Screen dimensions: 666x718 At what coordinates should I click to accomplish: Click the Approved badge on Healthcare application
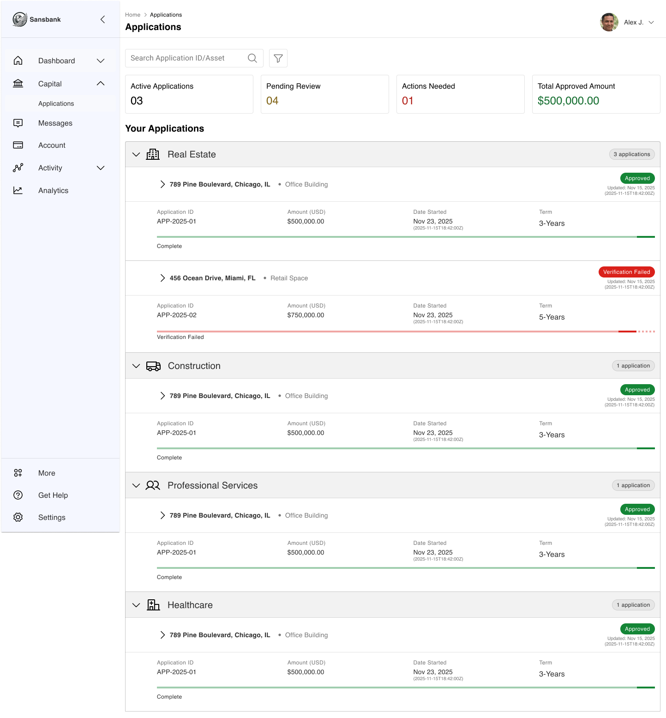(x=637, y=628)
